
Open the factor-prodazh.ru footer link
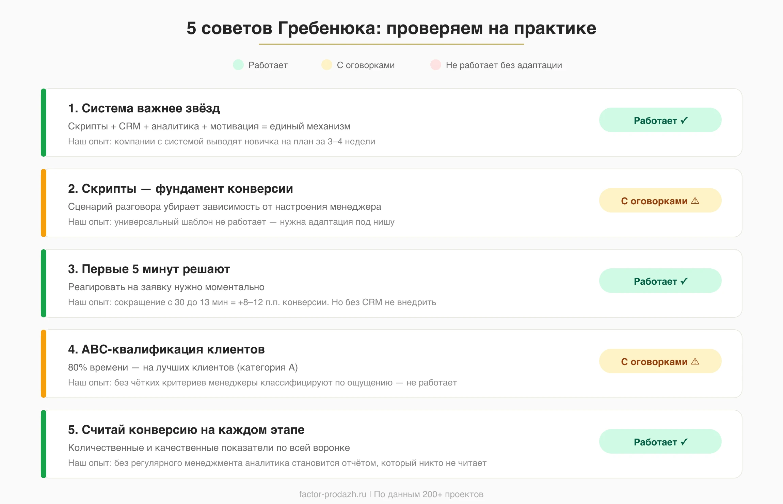[333, 494]
